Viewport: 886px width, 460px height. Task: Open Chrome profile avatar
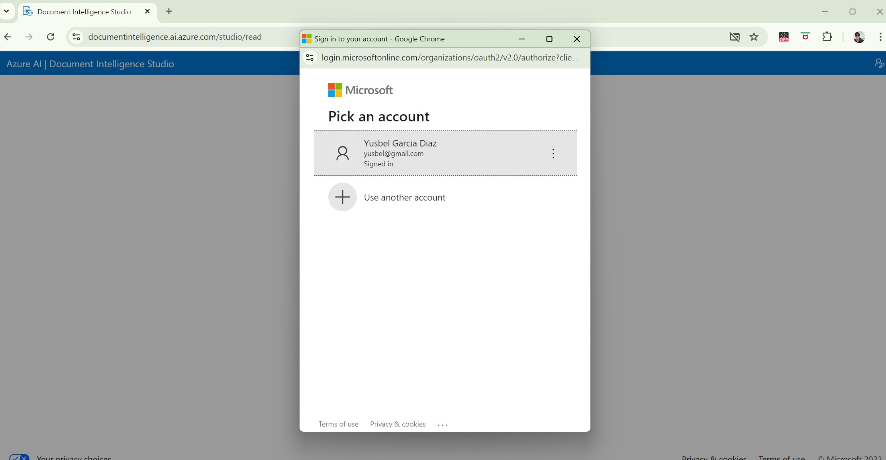click(x=859, y=37)
